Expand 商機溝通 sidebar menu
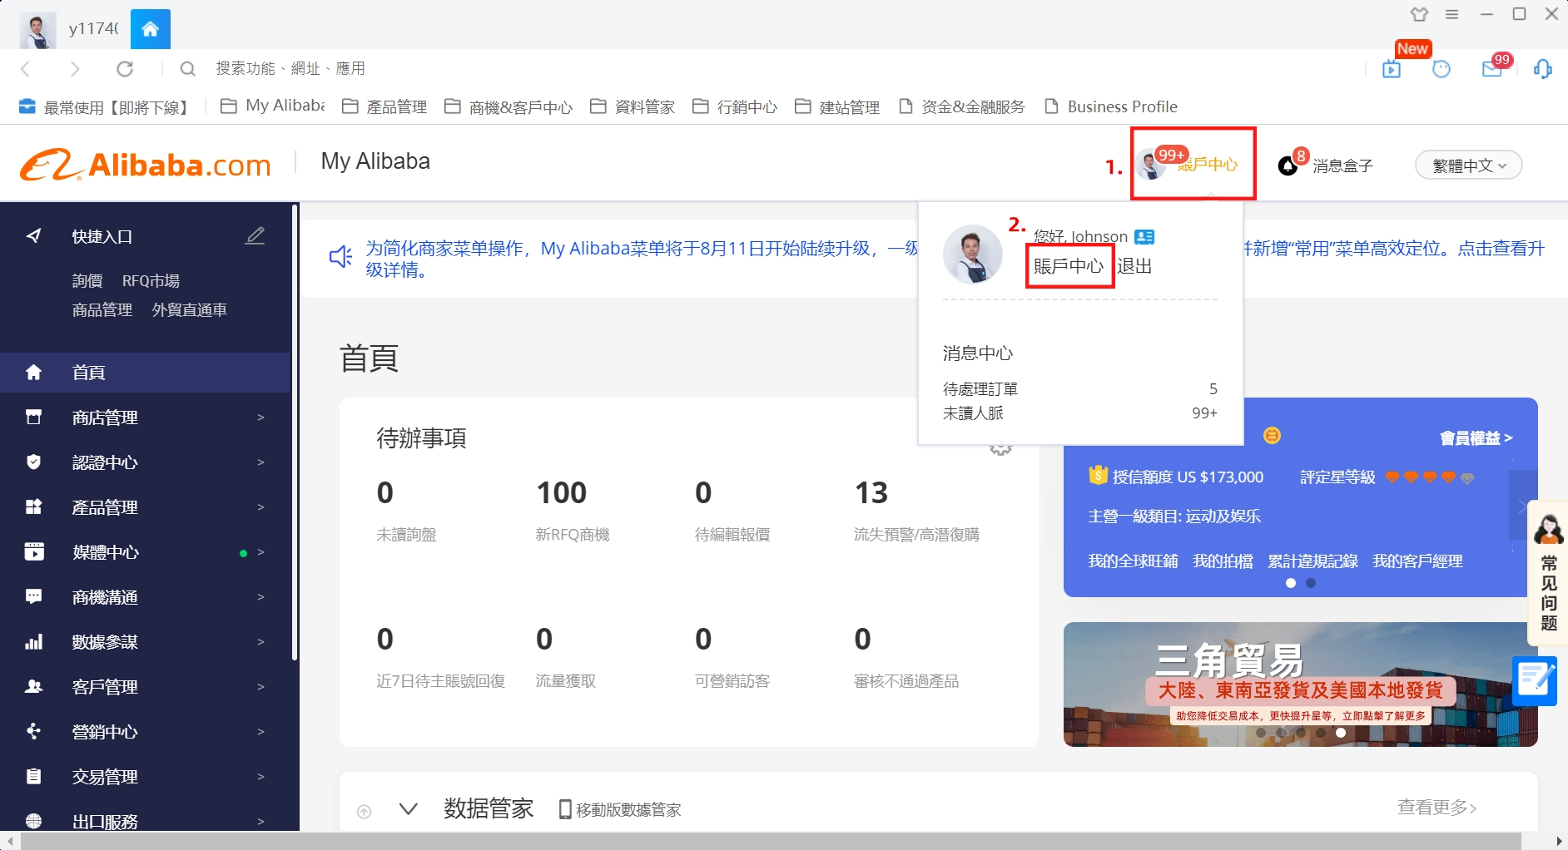Image resolution: width=1568 pixels, height=850 pixels. pos(146,597)
